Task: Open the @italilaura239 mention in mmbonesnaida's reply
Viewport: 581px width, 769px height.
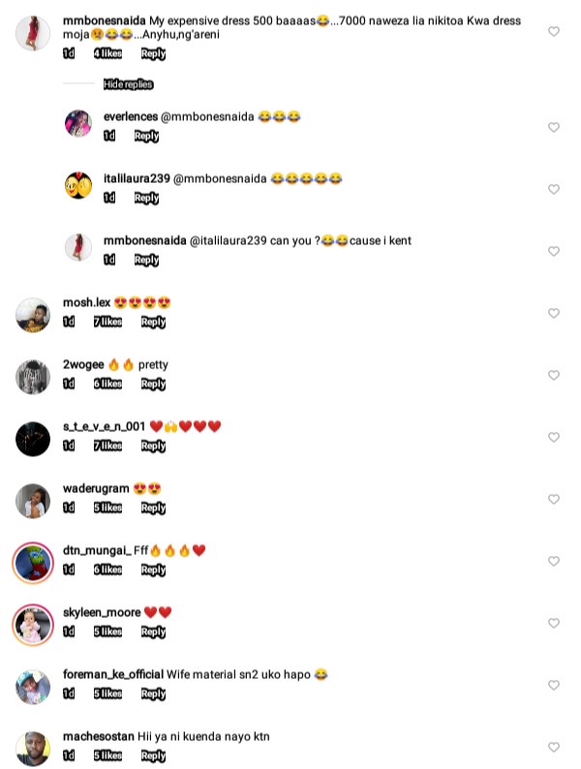Action: (x=228, y=241)
